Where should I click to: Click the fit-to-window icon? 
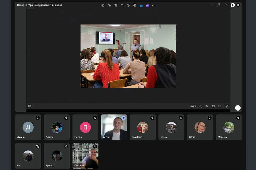[213, 106]
